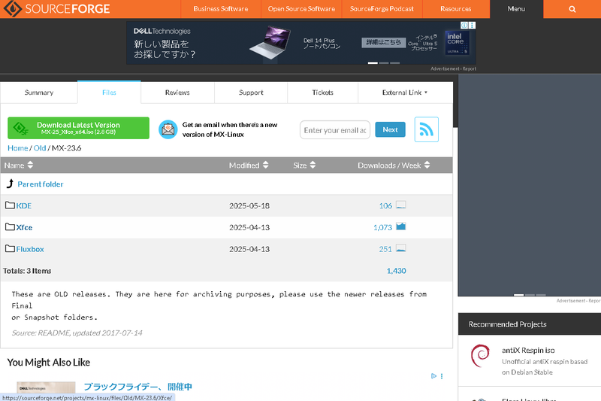Sort the file list by Size
Viewport: 601px width, 401px height.
coord(304,165)
